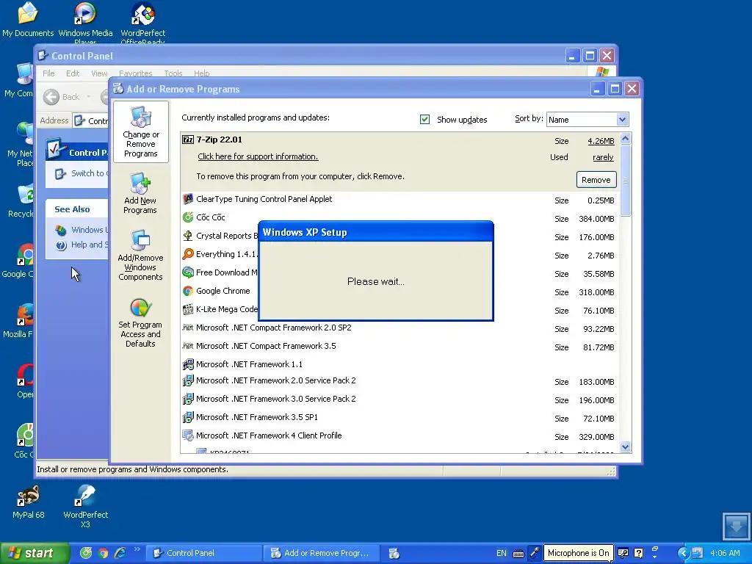Viewport: 752px width, 564px height.
Task: Click Control Panel taskbar button
Action: [204, 553]
